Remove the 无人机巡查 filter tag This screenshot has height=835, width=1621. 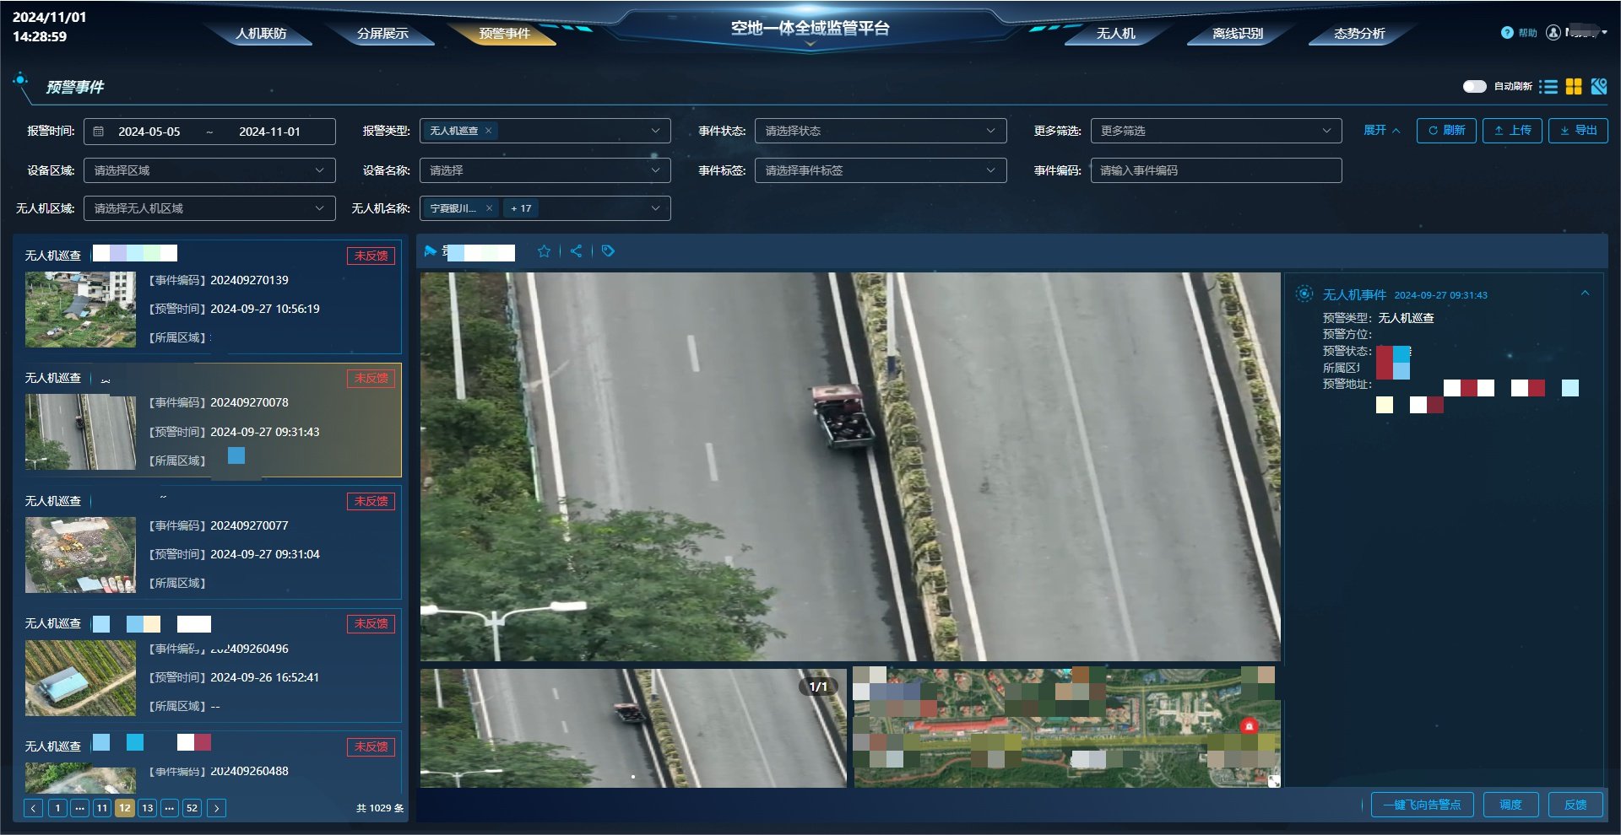(488, 131)
